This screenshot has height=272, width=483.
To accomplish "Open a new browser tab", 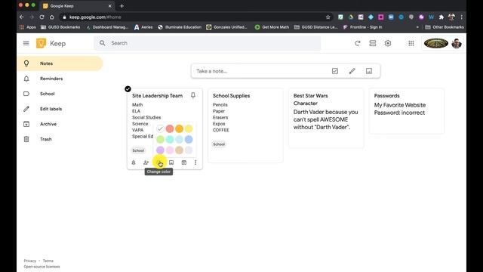I will pyautogui.click(x=122, y=6).
